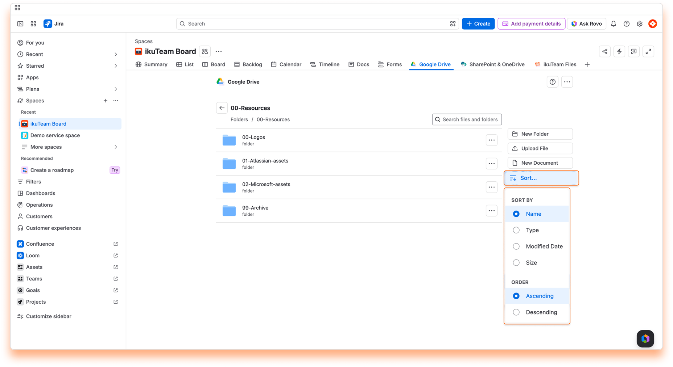Launch the Rovo chat floating button

(645, 339)
